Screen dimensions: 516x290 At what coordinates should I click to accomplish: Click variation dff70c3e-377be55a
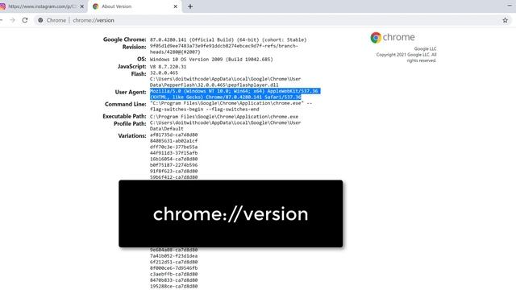click(x=174, y=147)
